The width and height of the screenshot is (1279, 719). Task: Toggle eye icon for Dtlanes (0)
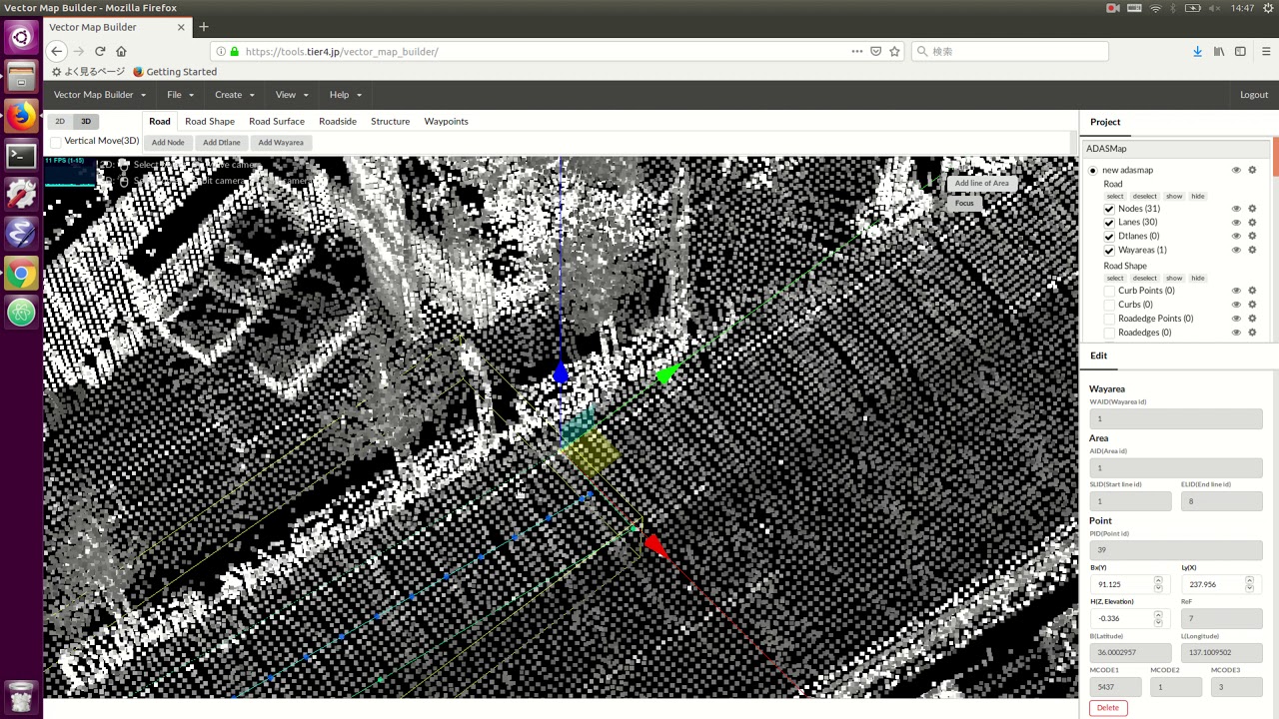(1236, 236)
